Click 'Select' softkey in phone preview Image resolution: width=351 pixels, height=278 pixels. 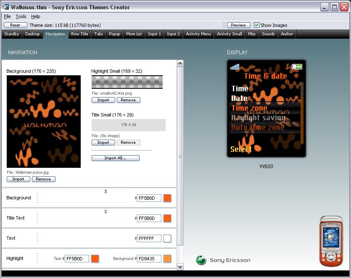pyautogui.click(x=241, y=149)
